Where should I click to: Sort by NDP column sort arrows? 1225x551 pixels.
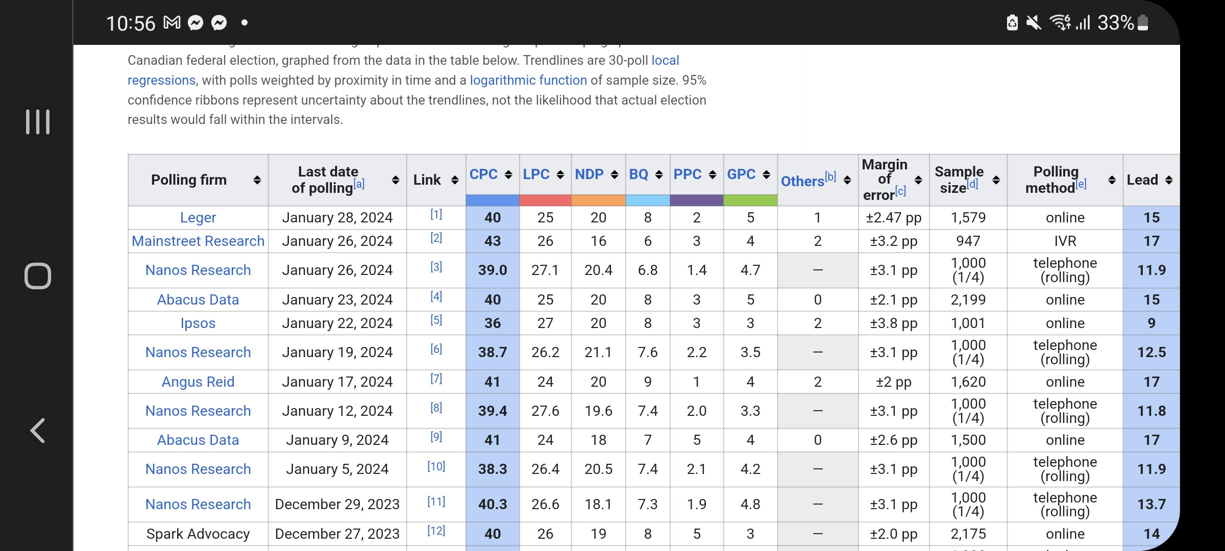pos(615,174)
